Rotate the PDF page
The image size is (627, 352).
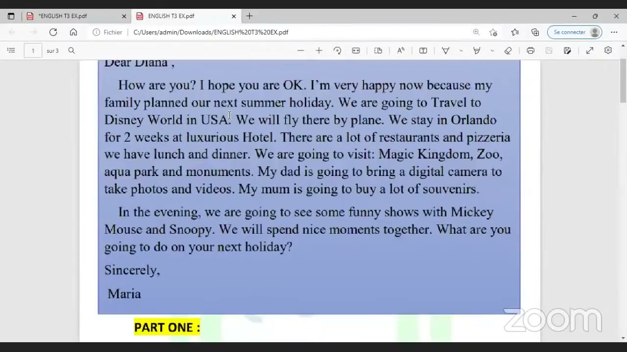click(338, 50)
